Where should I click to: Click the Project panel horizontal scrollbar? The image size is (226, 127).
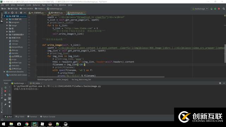(7, 80)
